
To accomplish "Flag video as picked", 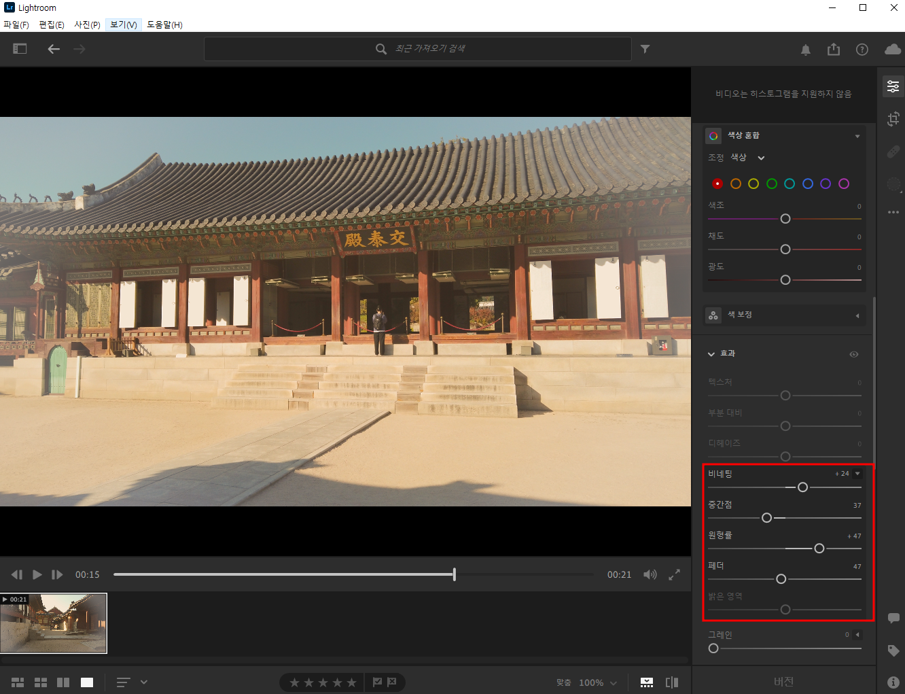I will coord(377,682).
